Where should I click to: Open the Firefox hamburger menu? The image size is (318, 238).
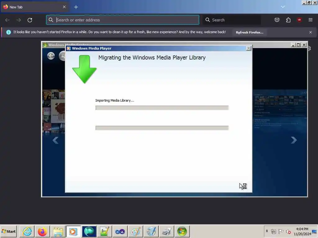point(311,20)
